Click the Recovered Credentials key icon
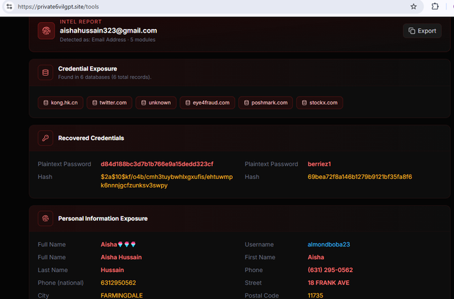 (x=45, y=138)
